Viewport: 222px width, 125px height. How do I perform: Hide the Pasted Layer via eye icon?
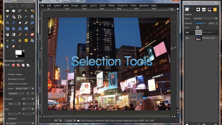187,38
